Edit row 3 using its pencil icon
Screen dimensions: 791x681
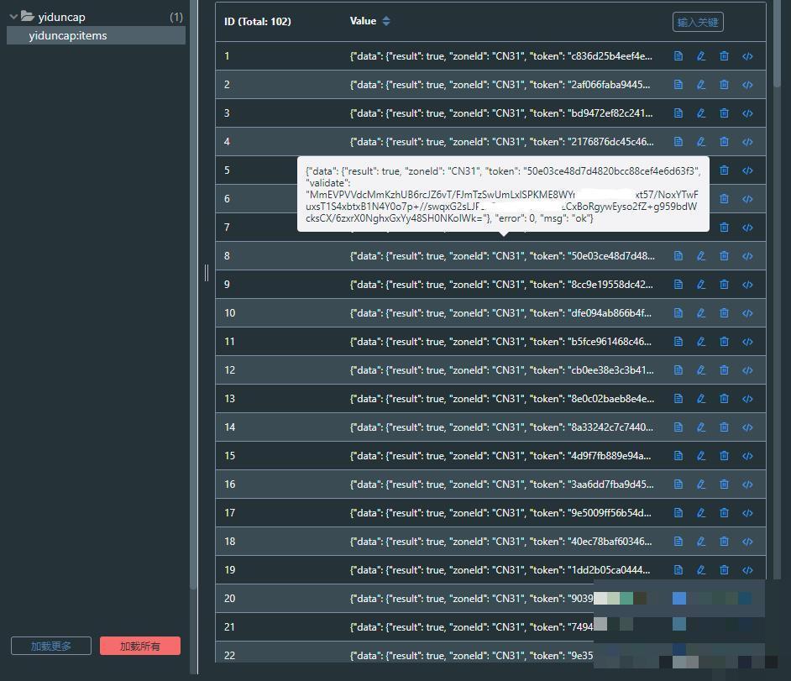pyautogui.click(x=701, y=113)
